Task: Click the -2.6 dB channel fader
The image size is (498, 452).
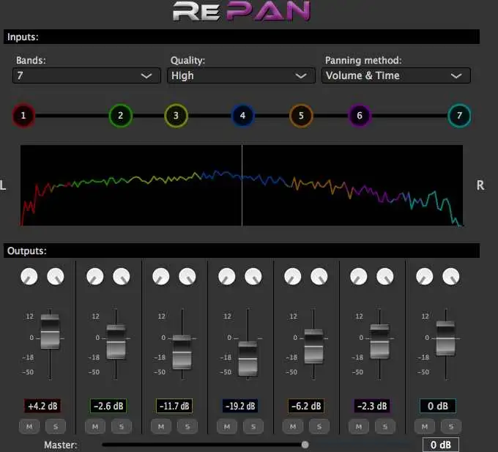Action: click(x=116, y=342)
